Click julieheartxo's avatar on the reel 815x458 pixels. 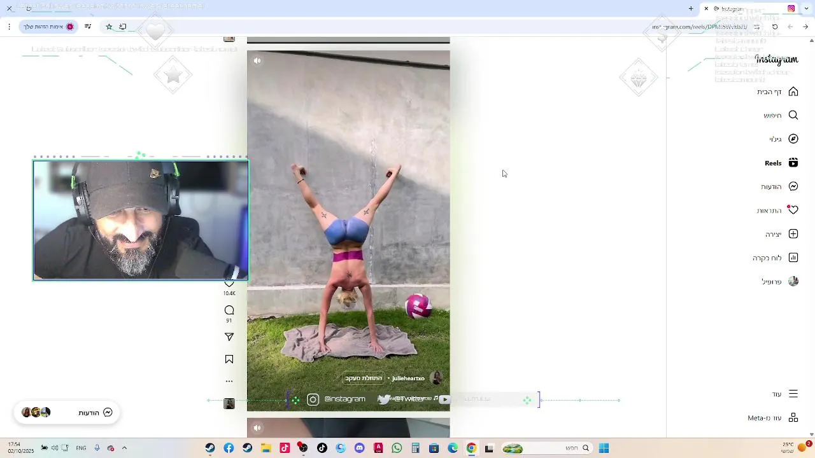coord(436,378)
